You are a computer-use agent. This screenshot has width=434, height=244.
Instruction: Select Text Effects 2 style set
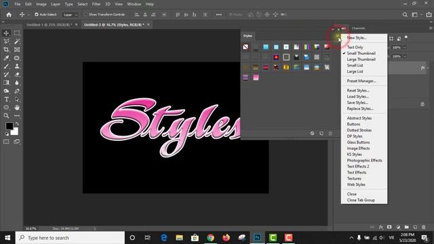(x=358, y=167)
